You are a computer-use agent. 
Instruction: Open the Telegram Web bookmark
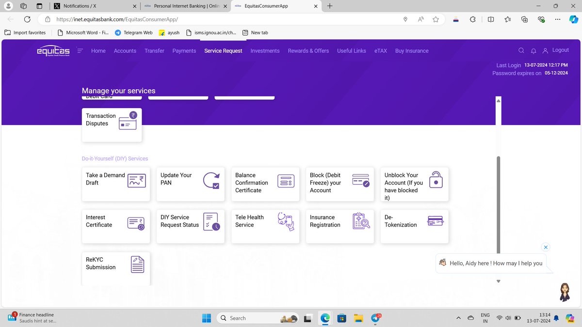(x=134, y=32)
